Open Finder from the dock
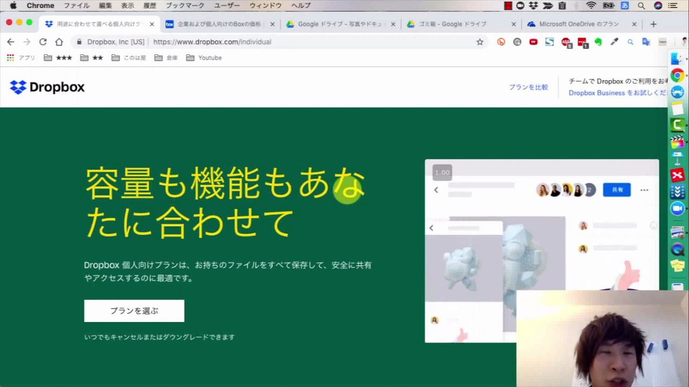Viewport: 689px width, 387px height. (677, 59)
